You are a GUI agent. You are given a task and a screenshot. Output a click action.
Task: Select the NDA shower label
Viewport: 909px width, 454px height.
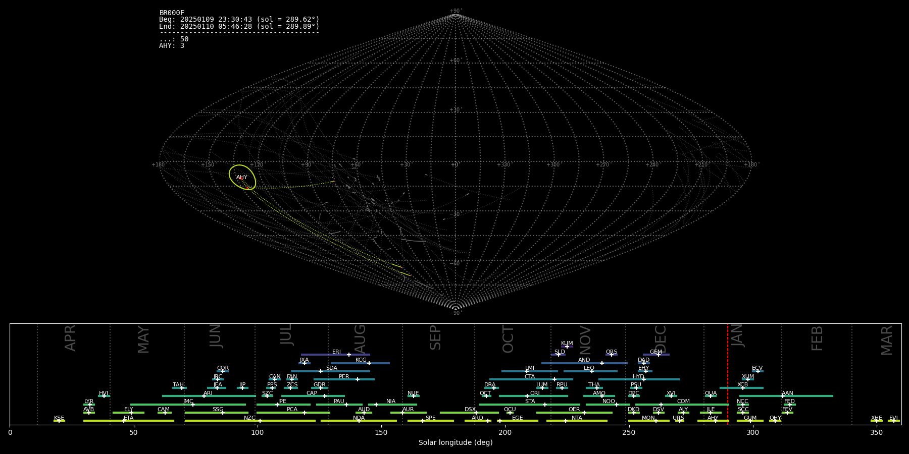click(359, 418)
